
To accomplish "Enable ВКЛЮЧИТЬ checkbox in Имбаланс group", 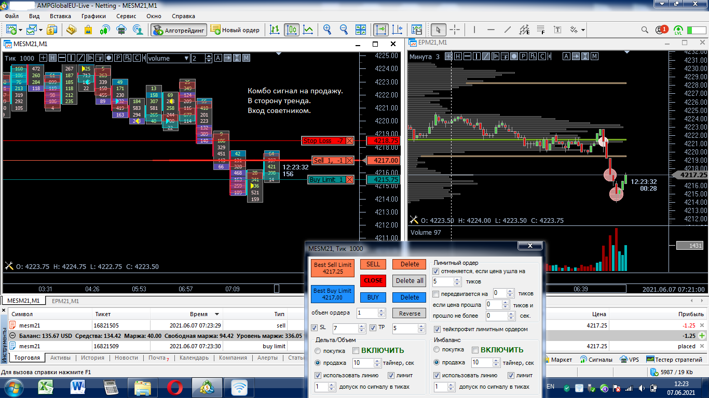I will (475, 350).
